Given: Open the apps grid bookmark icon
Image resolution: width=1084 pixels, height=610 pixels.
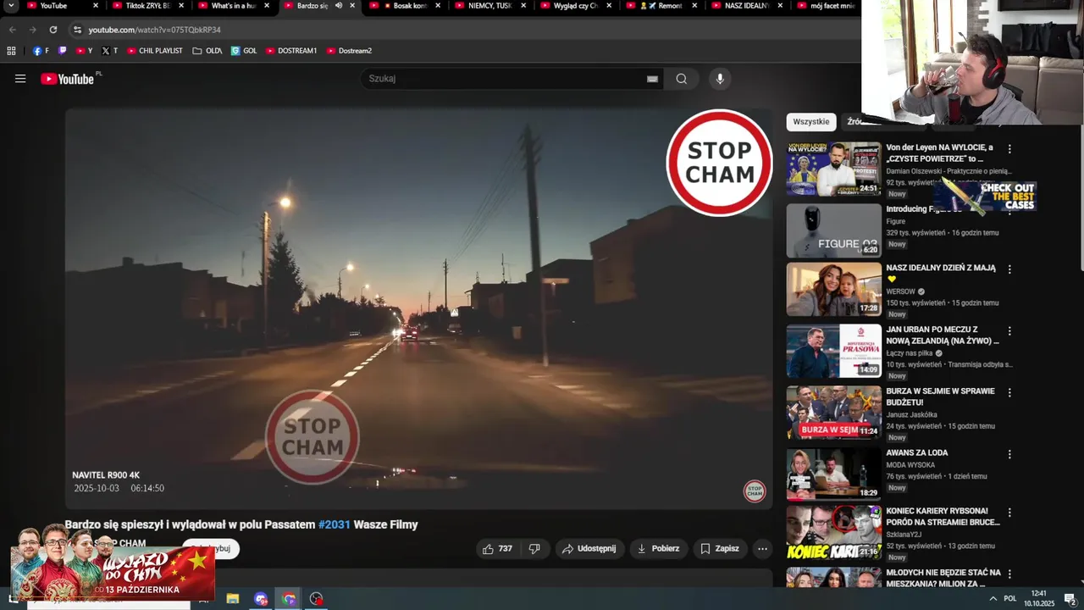Looking at the screenshot, I should (11, 51).
